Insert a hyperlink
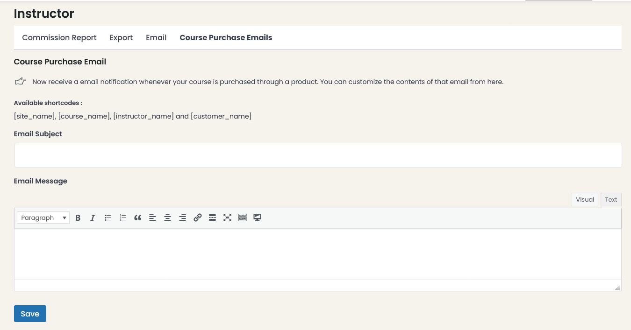Image resolution: width=631 pixels, height=330 pixels. (x=197, y=218)
